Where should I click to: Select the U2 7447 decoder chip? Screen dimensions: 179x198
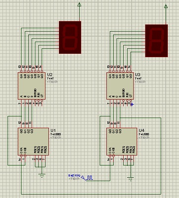(x=32, y=86)
